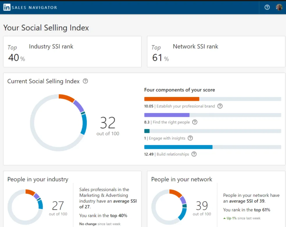Click help icon next to 'Engage with insights'
This screenshot has width=286, height=227.
pyautogui.click(x=190, y=138)
